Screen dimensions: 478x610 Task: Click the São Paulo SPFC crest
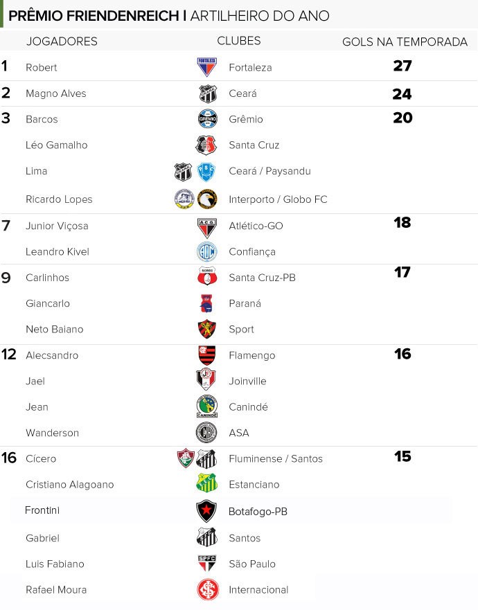click(x=206, y=563)
